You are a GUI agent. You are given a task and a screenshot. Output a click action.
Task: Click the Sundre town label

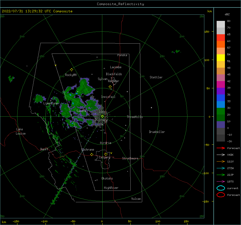pos(81,111)
